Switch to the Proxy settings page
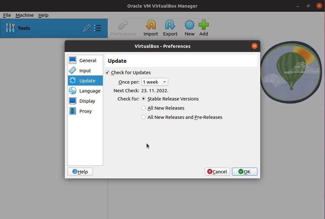 [x=85, y=111]
